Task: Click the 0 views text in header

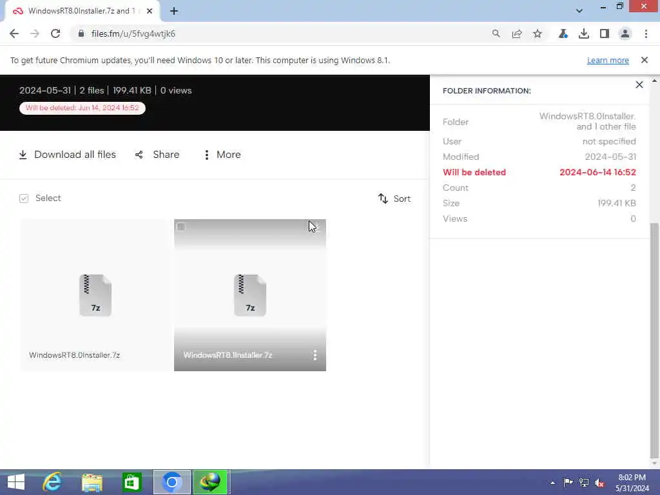Action: [176, 90]
